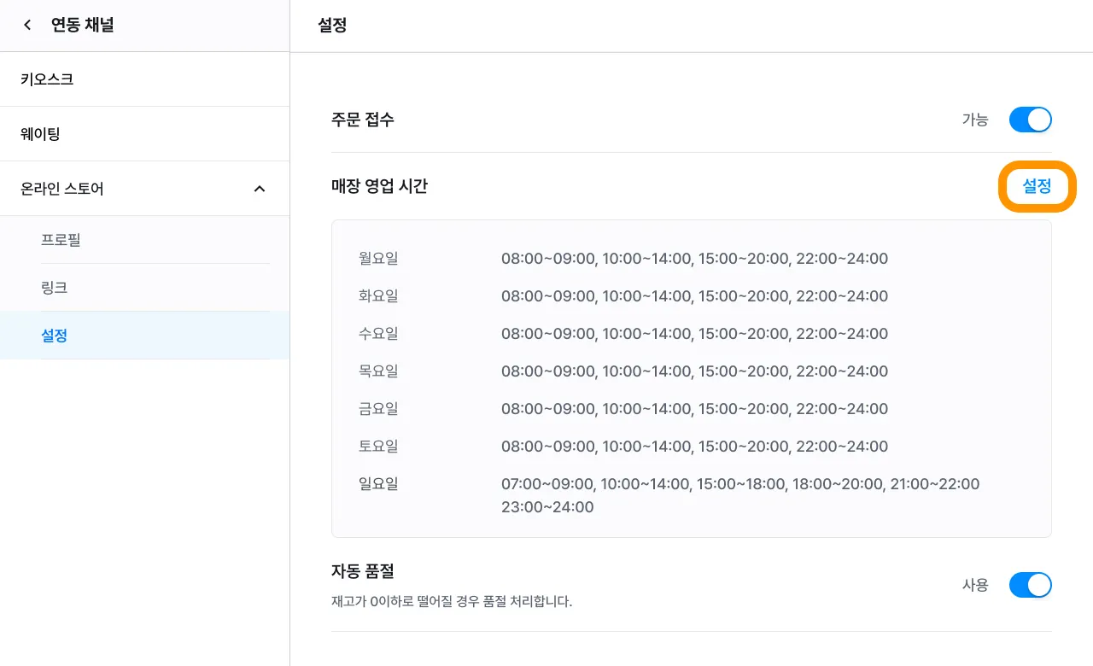Select 설정 in the left sidebar
This screenshot has width=1093, height=666.
(x=54, y=336)
